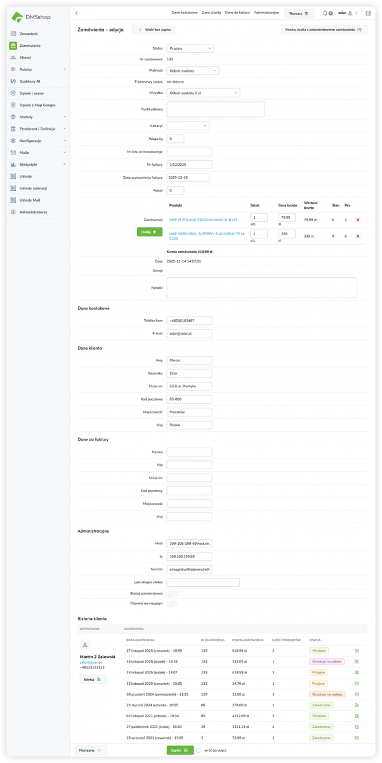The width and height of the screenshot is (382, 763).
Task: Expand the Rabaty sidebar submenu
Action: 38,69
